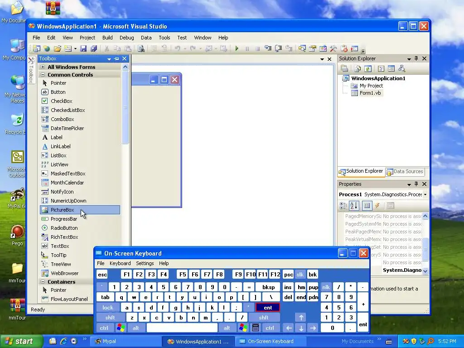Click the Step Into debug icon

pyautogui.click(x=268, y=48)
